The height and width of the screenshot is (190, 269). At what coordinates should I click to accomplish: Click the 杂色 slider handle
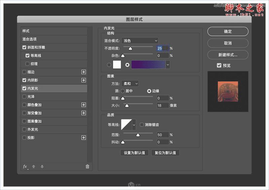[x=123, y=56]
